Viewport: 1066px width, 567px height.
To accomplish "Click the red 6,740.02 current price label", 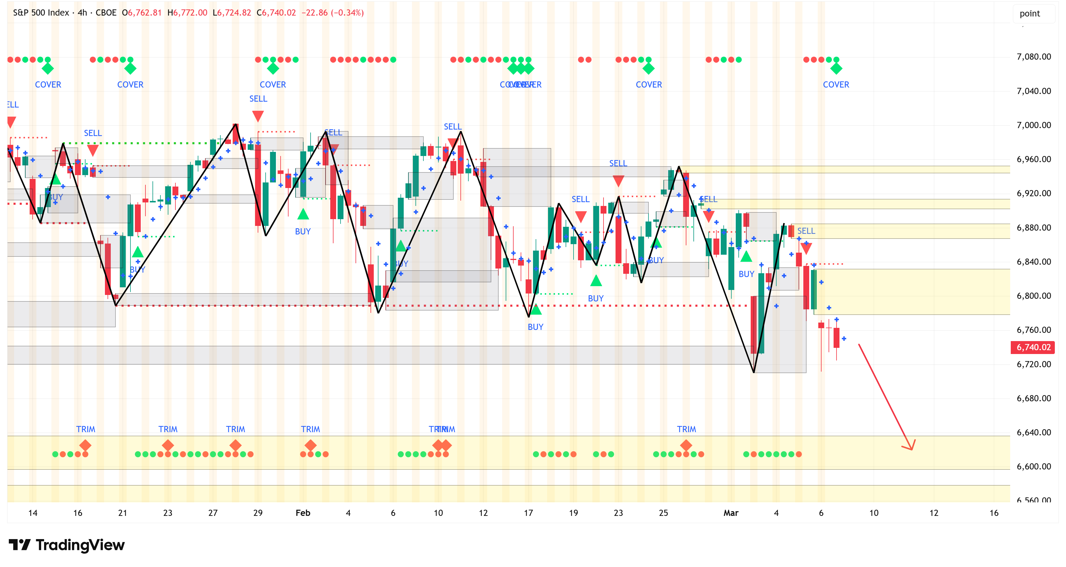I will (1033, 347).
